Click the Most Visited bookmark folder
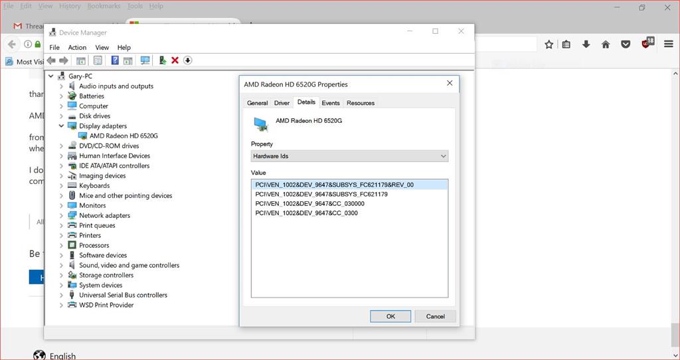This screenshot has height=360, width=680. [x=25, y=62]
